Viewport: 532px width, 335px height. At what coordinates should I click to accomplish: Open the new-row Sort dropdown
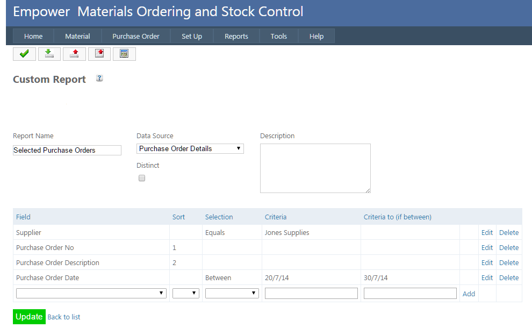185,293
